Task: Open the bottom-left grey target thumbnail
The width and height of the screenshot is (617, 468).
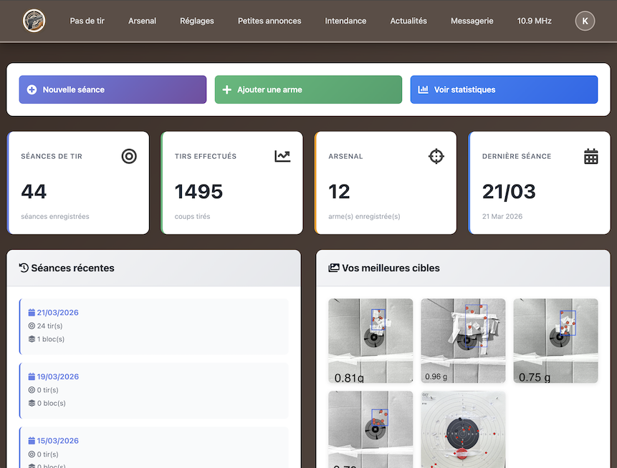Action: 370,429
